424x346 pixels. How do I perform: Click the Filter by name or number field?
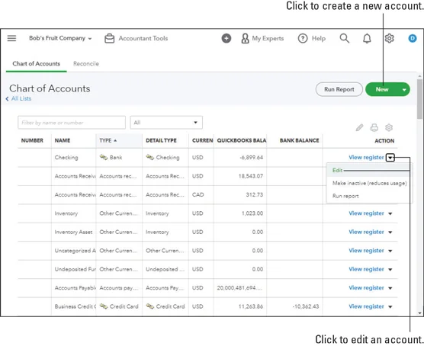72,123
